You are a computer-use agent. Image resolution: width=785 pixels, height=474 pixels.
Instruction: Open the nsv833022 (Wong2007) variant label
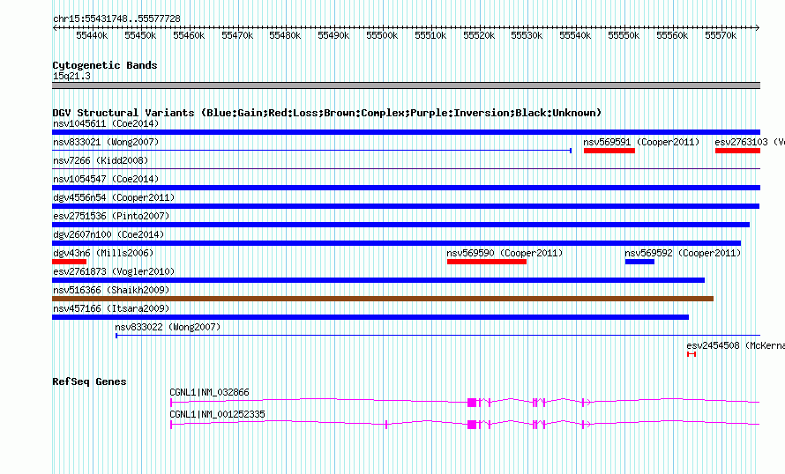click(x=168, y=327)
